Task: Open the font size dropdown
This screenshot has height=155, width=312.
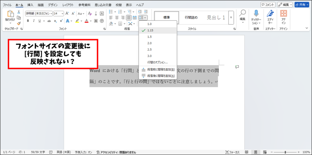Action: [x=62, y=13]
